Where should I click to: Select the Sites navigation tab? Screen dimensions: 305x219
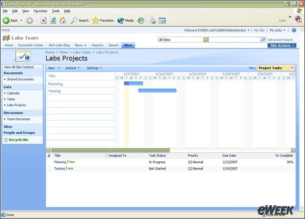[128, 45]
